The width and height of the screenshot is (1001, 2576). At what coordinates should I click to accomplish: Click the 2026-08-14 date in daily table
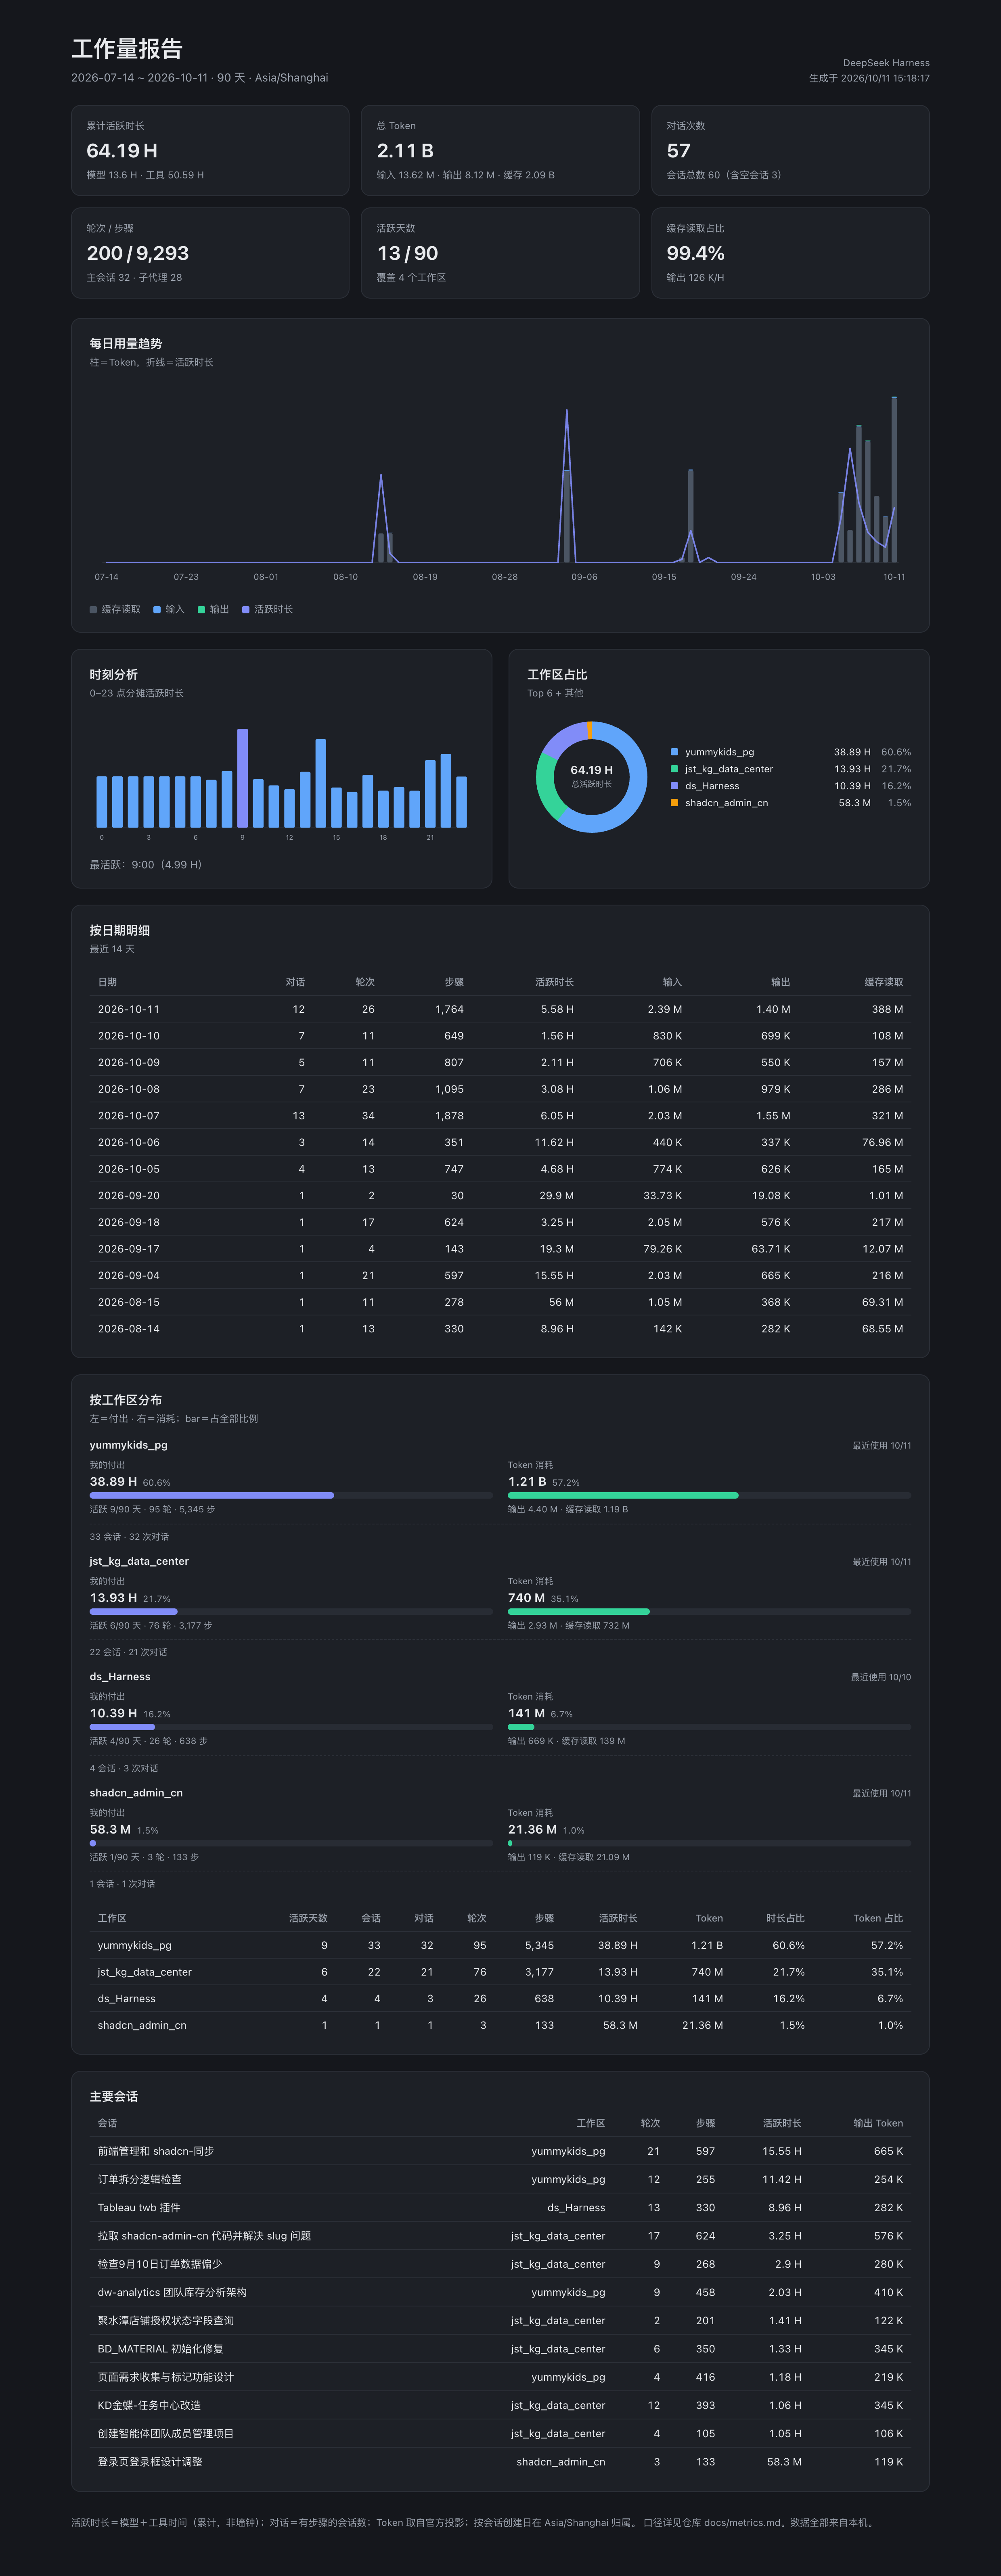click(x=129, y=1329)
